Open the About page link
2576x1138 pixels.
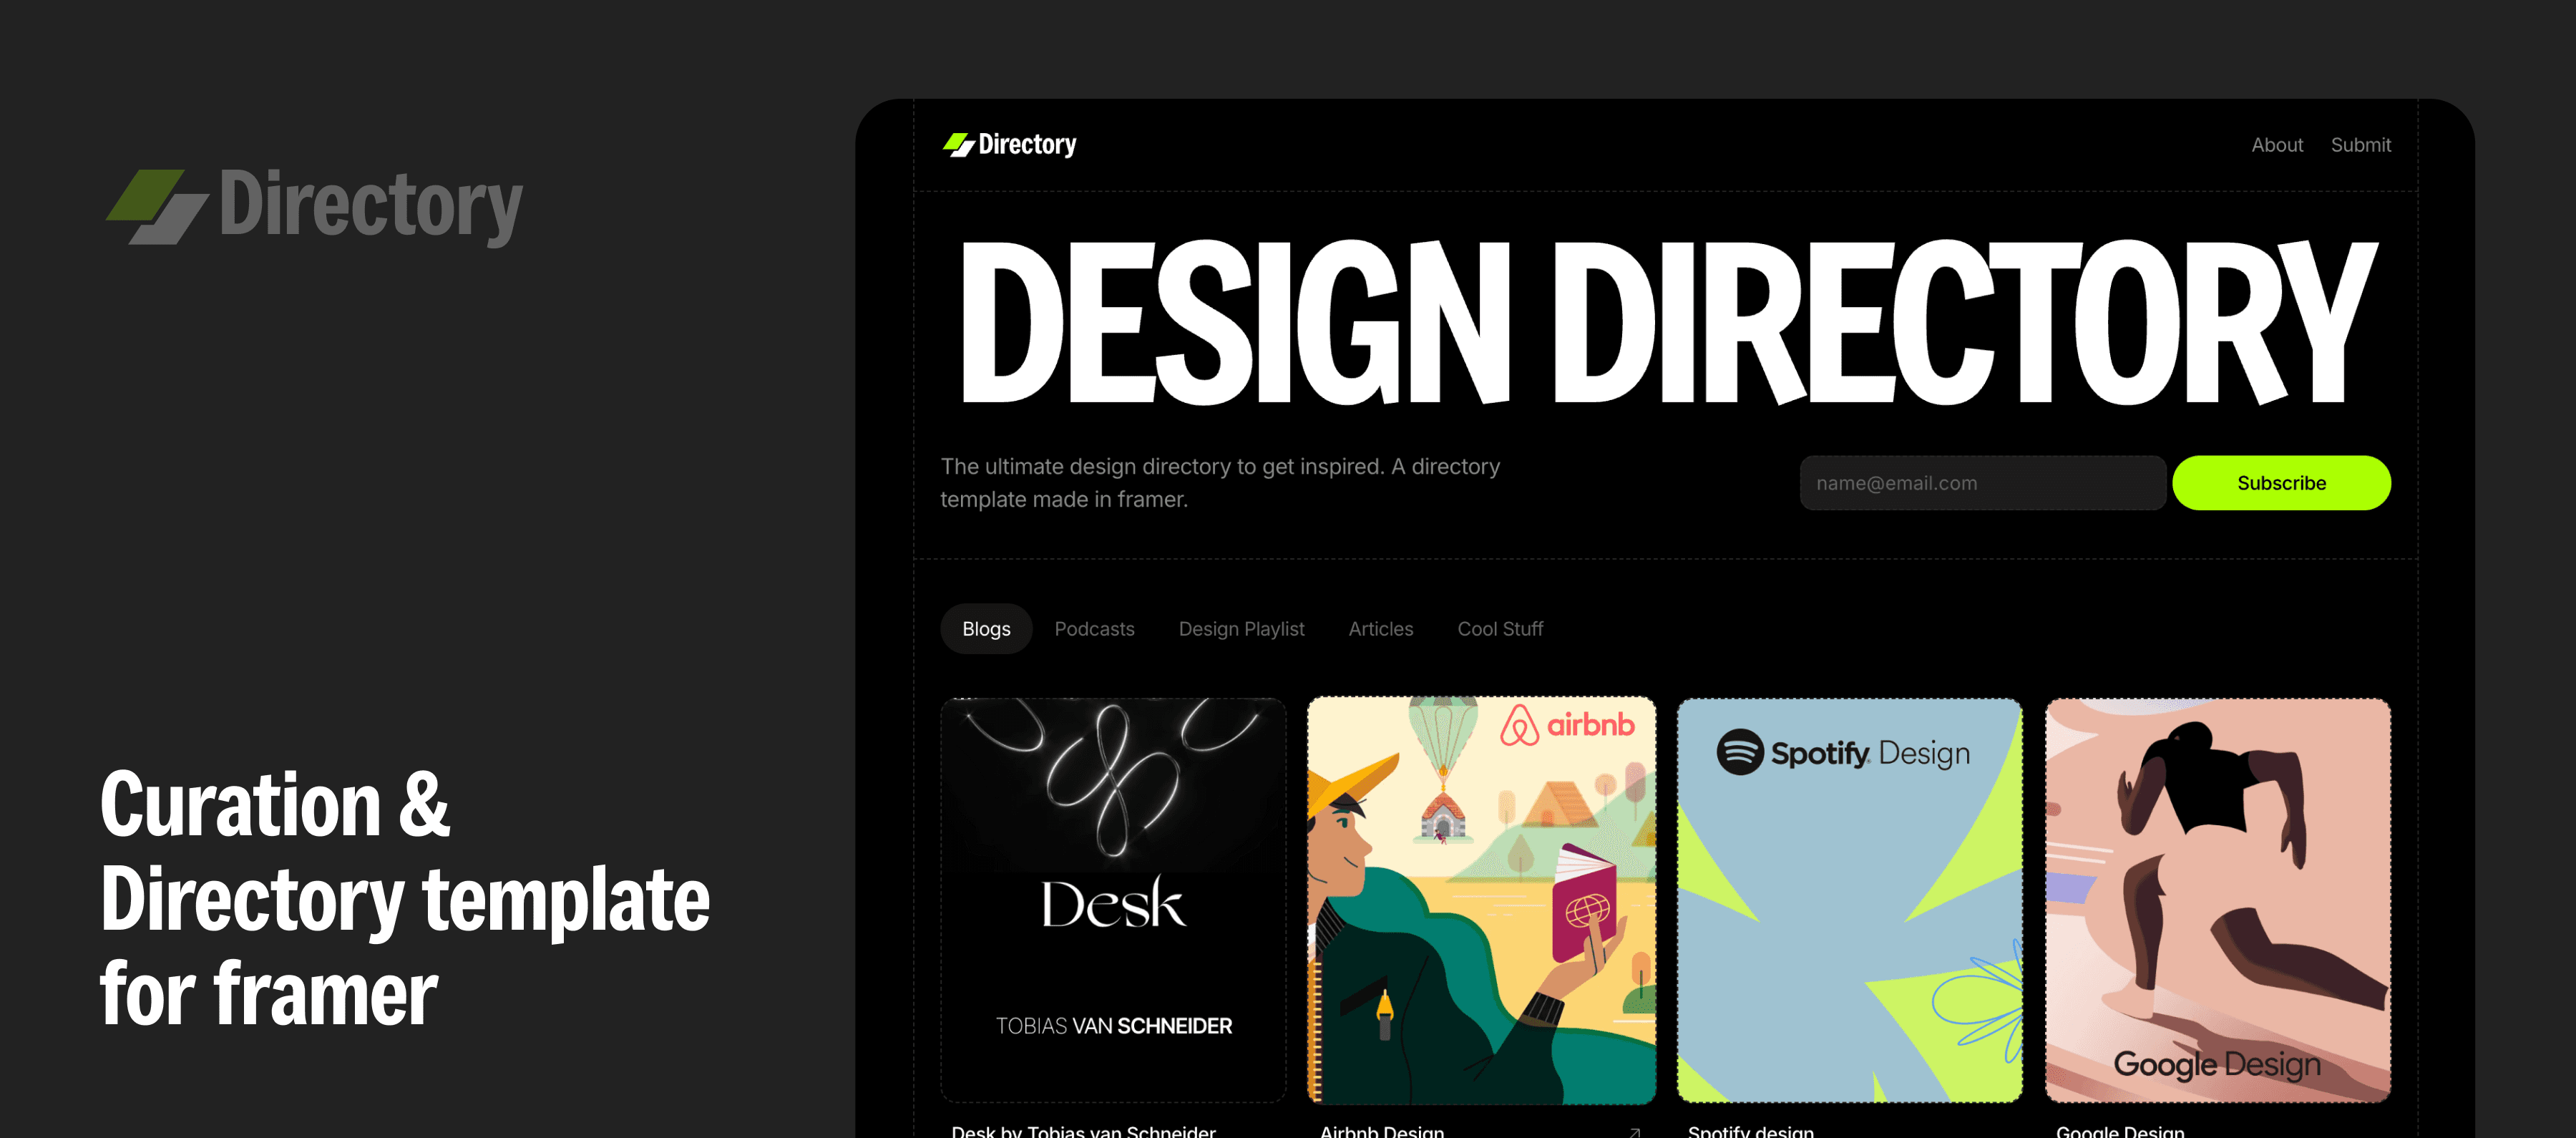point(2277,145)
